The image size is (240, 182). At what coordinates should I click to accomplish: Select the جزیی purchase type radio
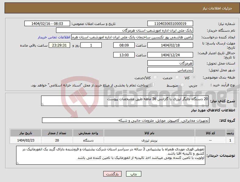coord(202,85)
